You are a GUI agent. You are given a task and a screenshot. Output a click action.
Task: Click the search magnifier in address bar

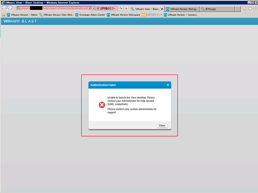[90, 8]
